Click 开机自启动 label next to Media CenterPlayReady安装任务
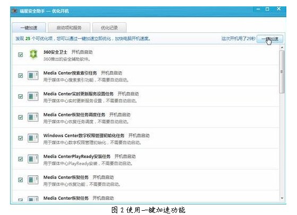The width and height of the screenshot is (297, 215). click(x=125, y=156)
